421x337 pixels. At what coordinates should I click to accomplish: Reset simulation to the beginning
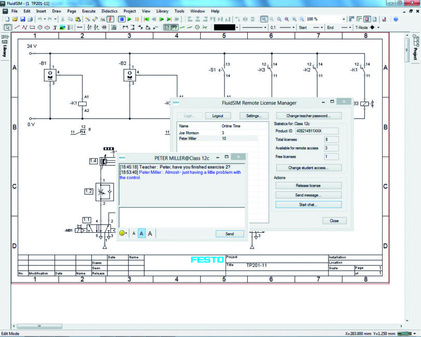point(146,19)
